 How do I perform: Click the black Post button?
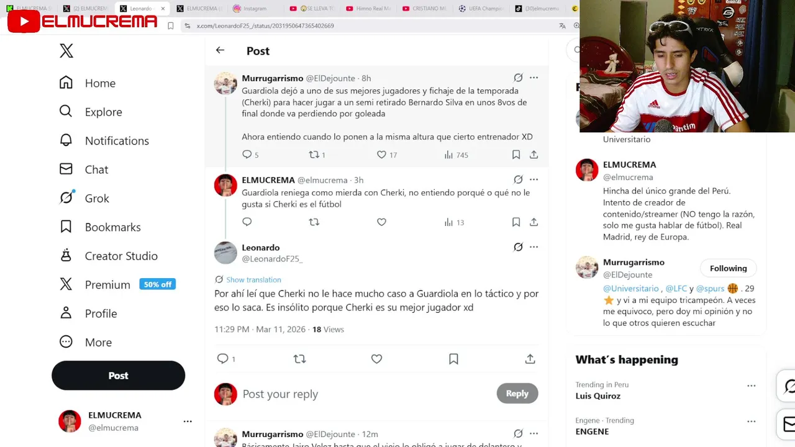(x=118, y=376)
